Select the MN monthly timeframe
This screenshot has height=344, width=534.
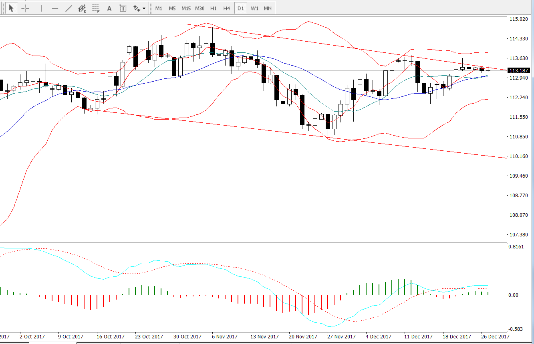pyautogui.click(x=268, y=8)
